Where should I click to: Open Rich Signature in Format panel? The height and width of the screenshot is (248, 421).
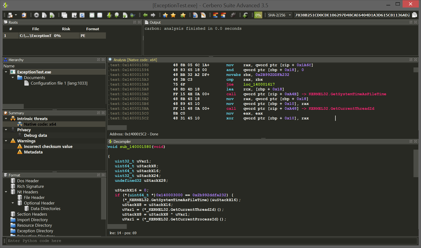point(31,186)
